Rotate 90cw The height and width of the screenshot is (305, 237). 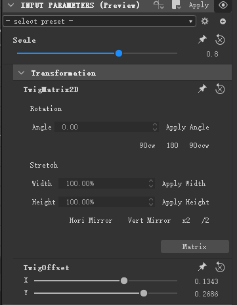[x=147, y=145]
